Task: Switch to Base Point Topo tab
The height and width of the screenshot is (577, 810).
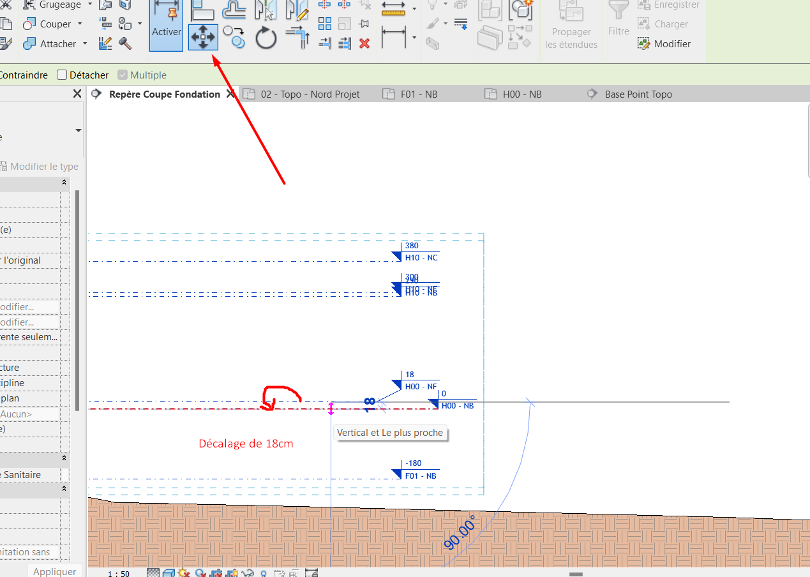Action: 629,94
